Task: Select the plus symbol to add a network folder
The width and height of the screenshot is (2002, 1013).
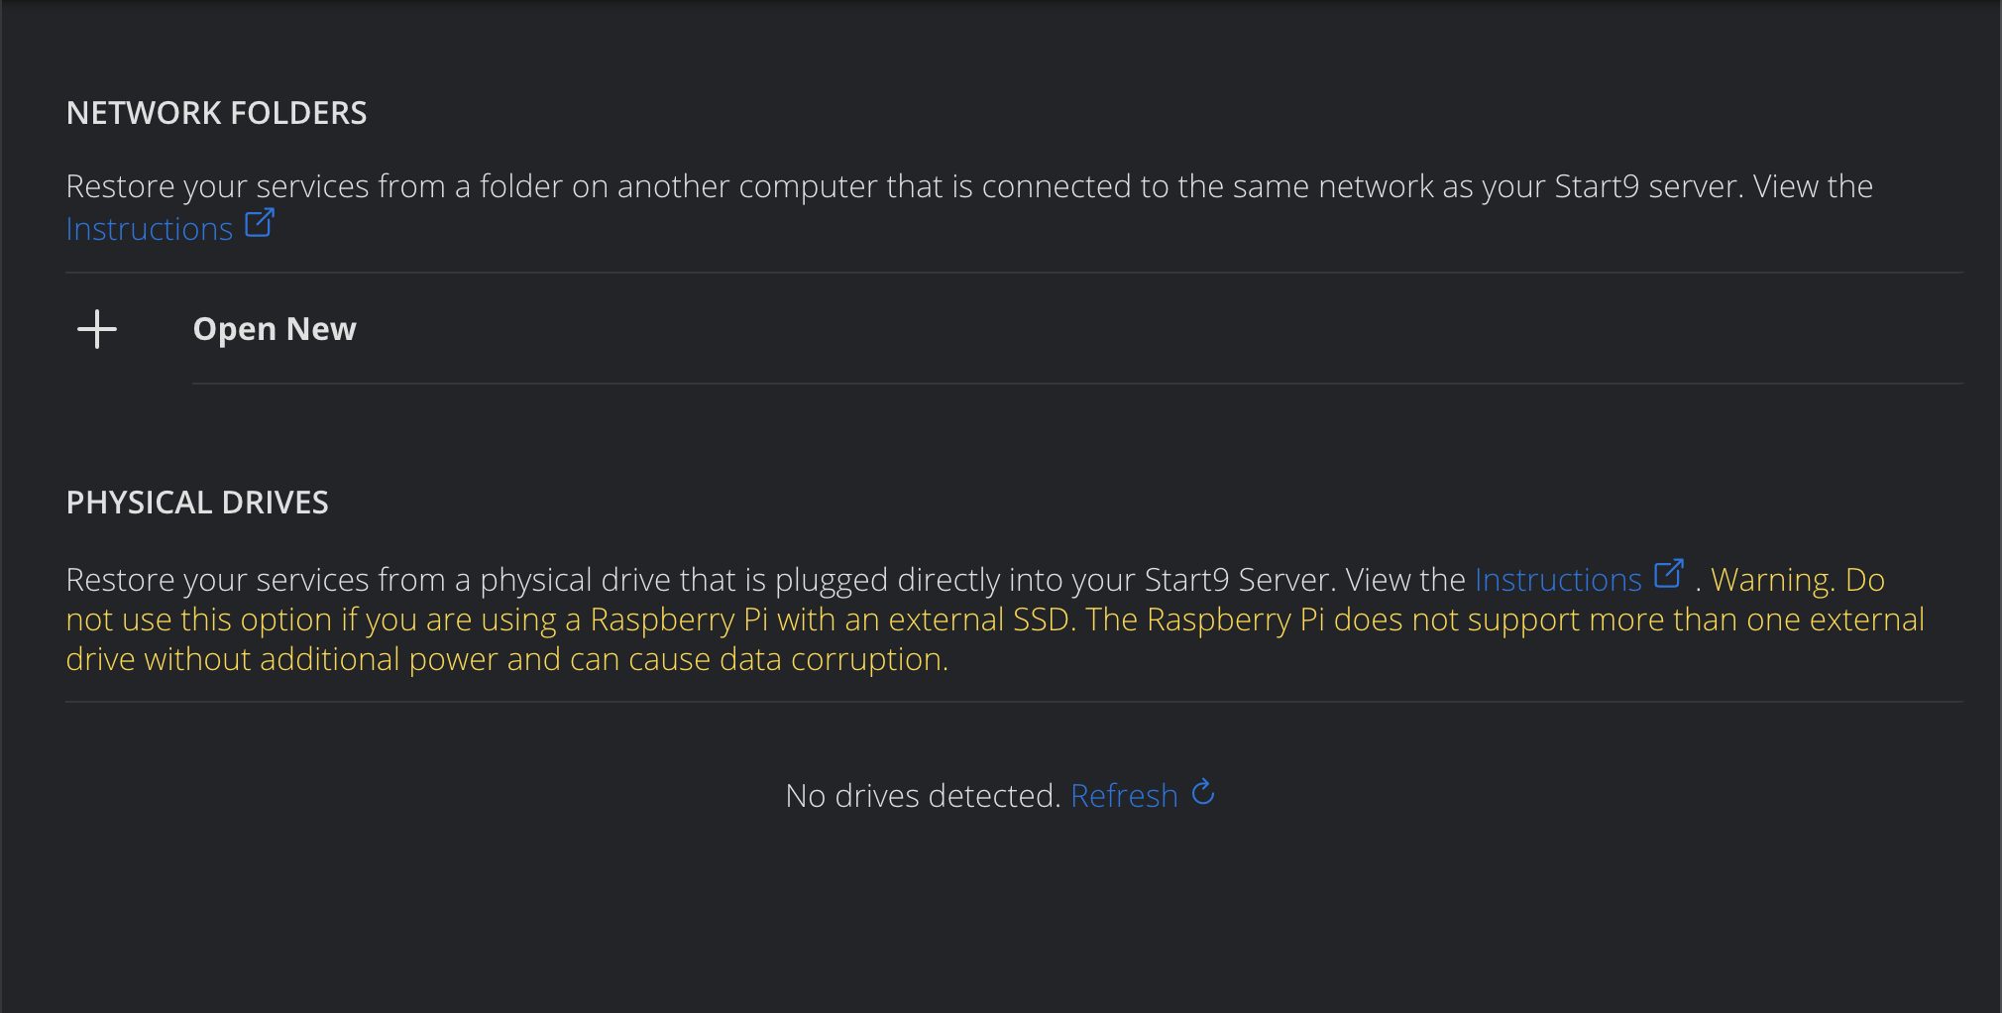Action: [97, 329]
